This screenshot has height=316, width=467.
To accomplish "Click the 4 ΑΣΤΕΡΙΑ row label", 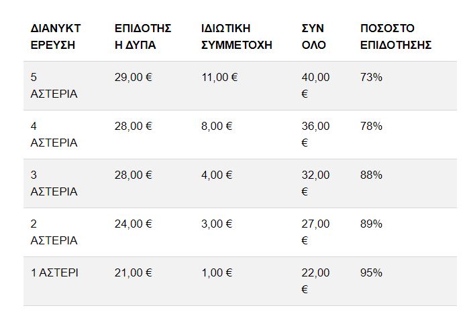I will pos(54,135).
